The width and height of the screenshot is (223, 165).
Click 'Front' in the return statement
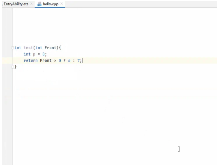pos(46,61)
